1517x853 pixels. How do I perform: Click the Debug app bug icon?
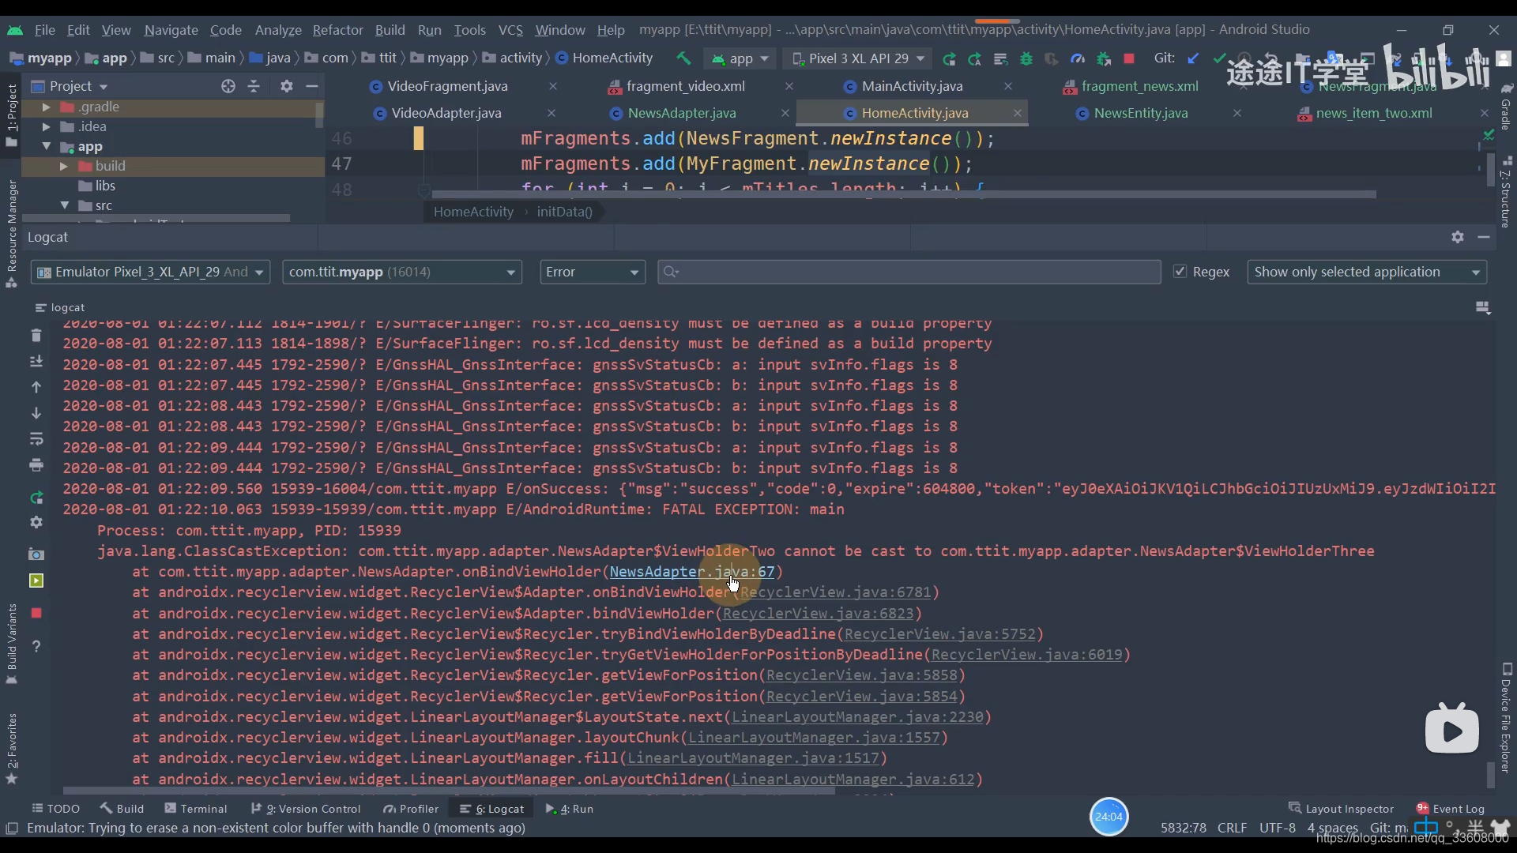pos(1026,58)
